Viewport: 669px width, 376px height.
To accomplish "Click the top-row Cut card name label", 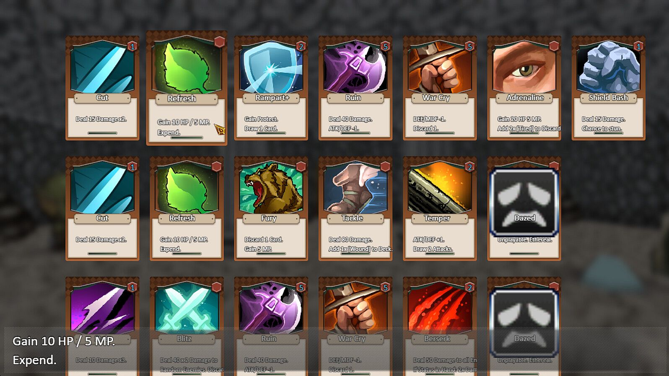I will [x=102, y=98].
